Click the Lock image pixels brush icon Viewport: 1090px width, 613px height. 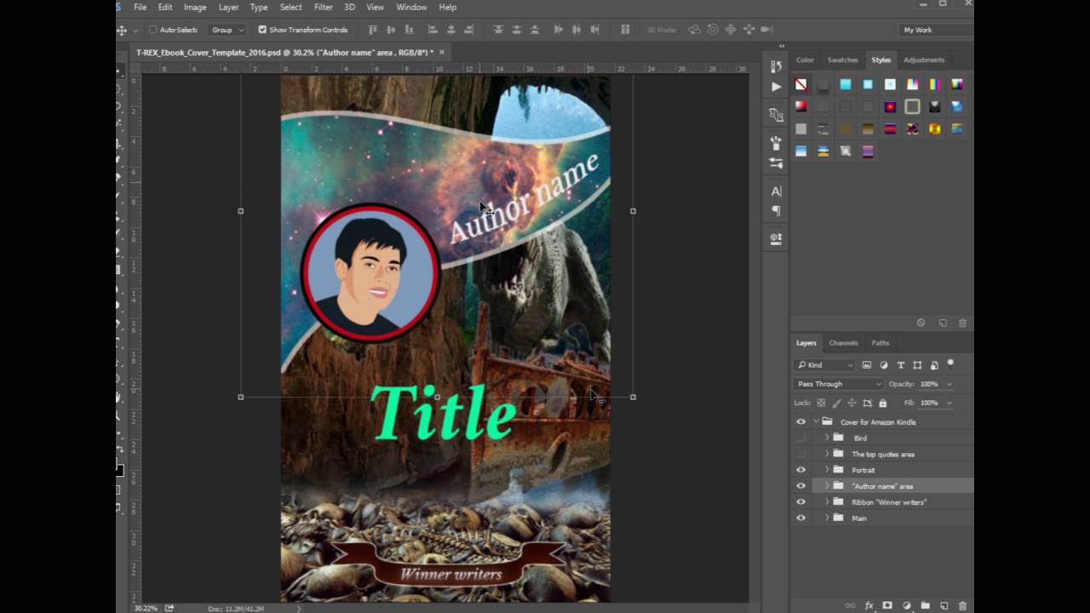pyautogui.click(x=836, y=403)
